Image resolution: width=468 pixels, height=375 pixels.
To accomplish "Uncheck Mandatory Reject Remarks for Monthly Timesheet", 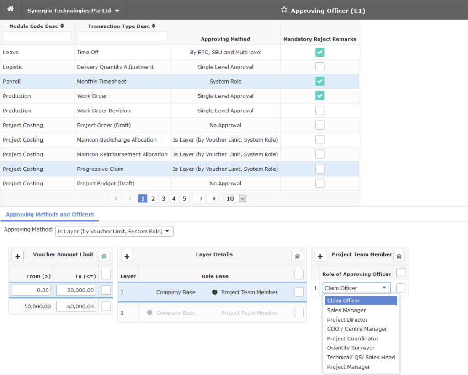I will coord(319,81).
